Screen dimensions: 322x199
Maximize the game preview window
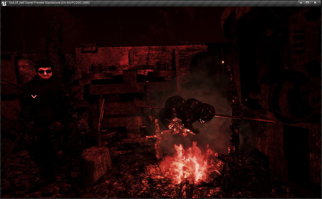click(x=307, y=2)
